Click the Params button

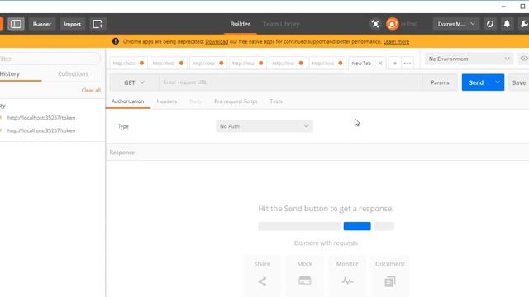click(440, 82)
